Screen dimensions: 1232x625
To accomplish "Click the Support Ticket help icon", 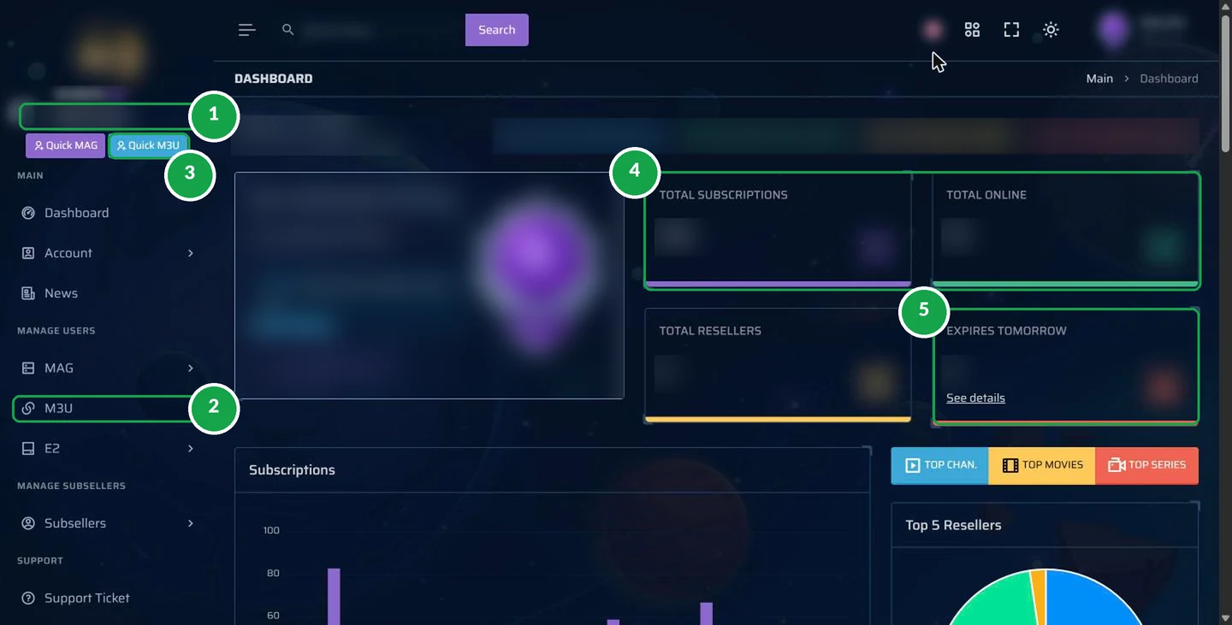I will tap(28, 598).
